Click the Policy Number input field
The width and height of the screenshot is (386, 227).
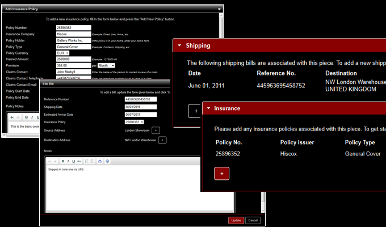[x=74, y=28]
